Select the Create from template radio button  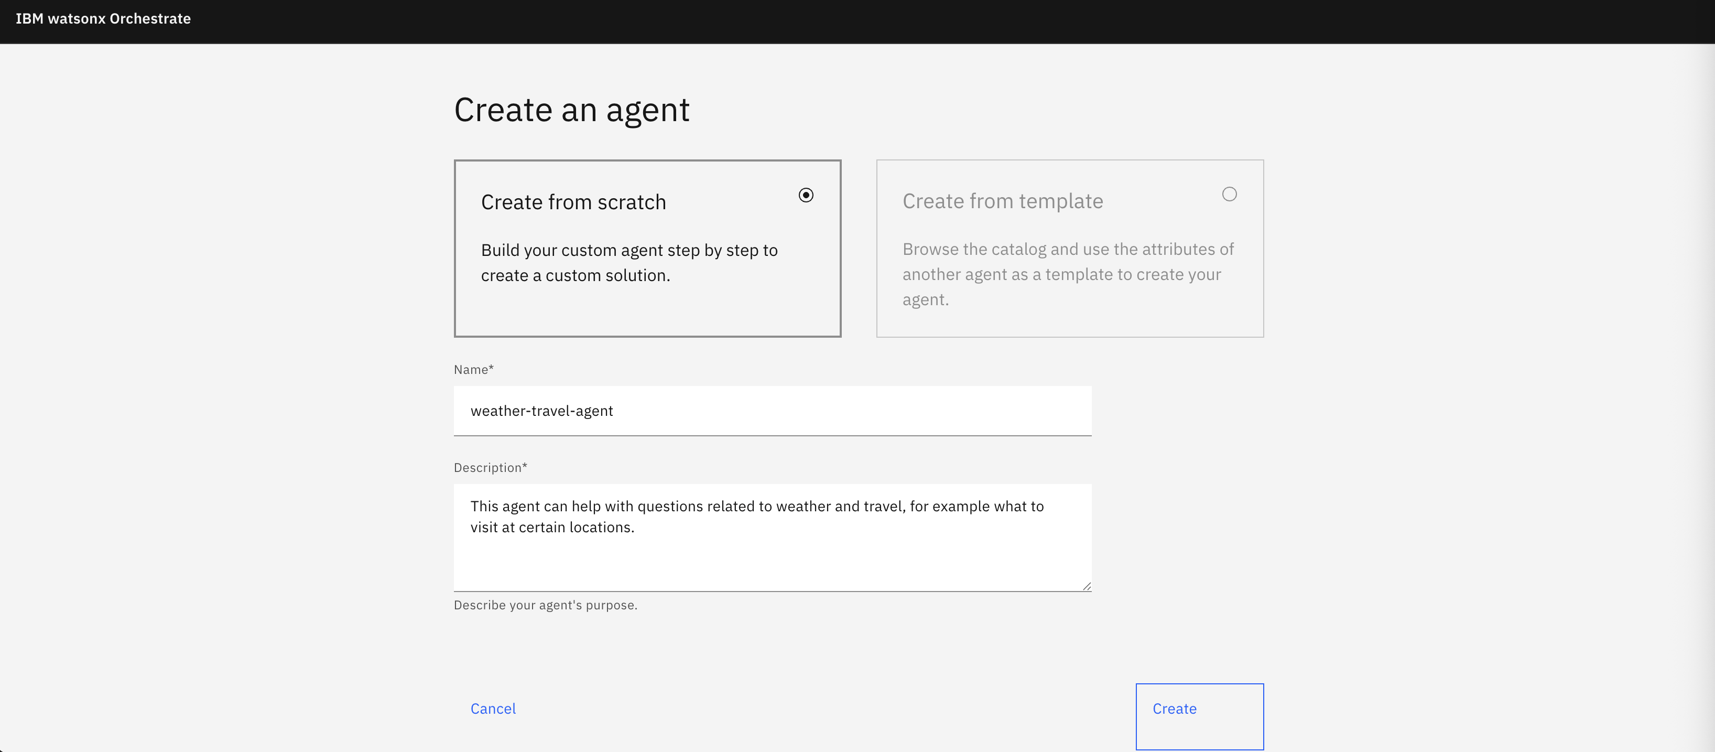coord(1229,194)
